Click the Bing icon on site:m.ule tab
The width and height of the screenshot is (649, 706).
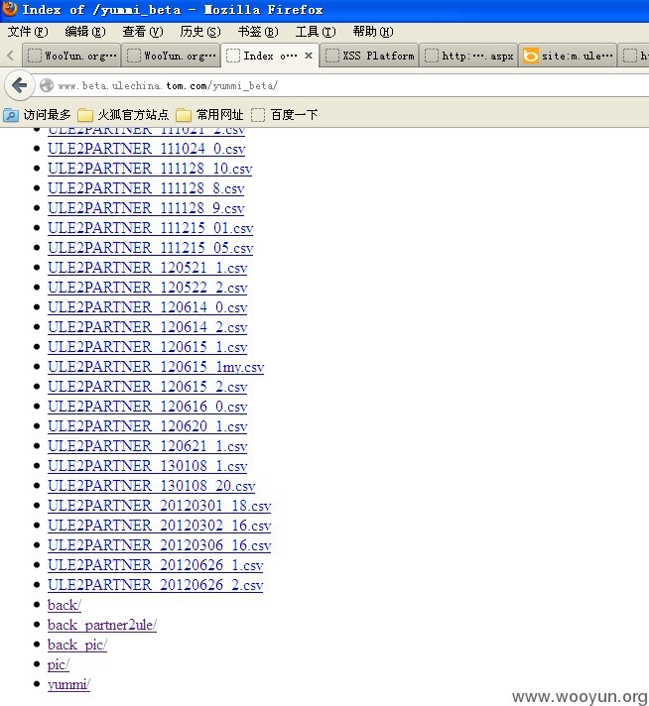pyautogui.click(x=531, y=56)
